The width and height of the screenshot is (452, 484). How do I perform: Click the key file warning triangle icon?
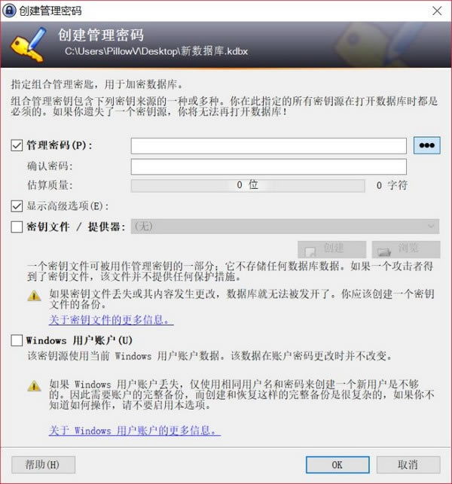pos(34,296)
